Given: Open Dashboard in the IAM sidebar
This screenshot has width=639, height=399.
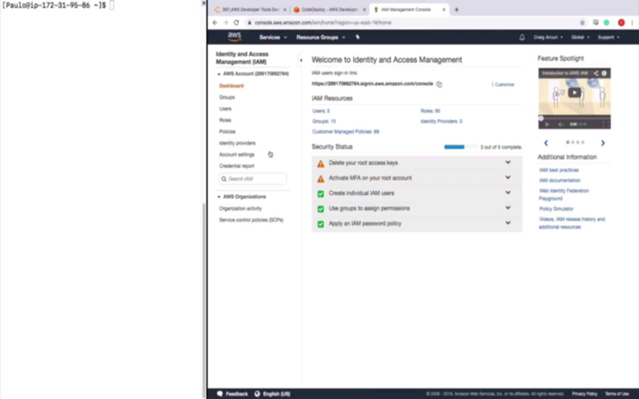Looking at the screenshot, I should (231, 86).
